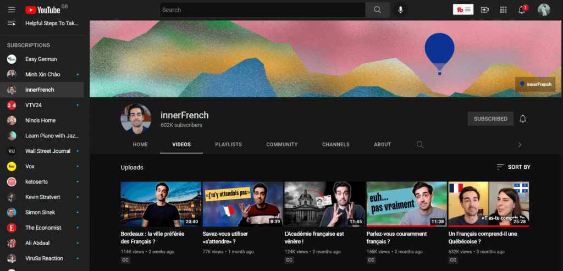Open the YouTube apps grid
This screenshot has height=271, width=563.
click(503, 10)
